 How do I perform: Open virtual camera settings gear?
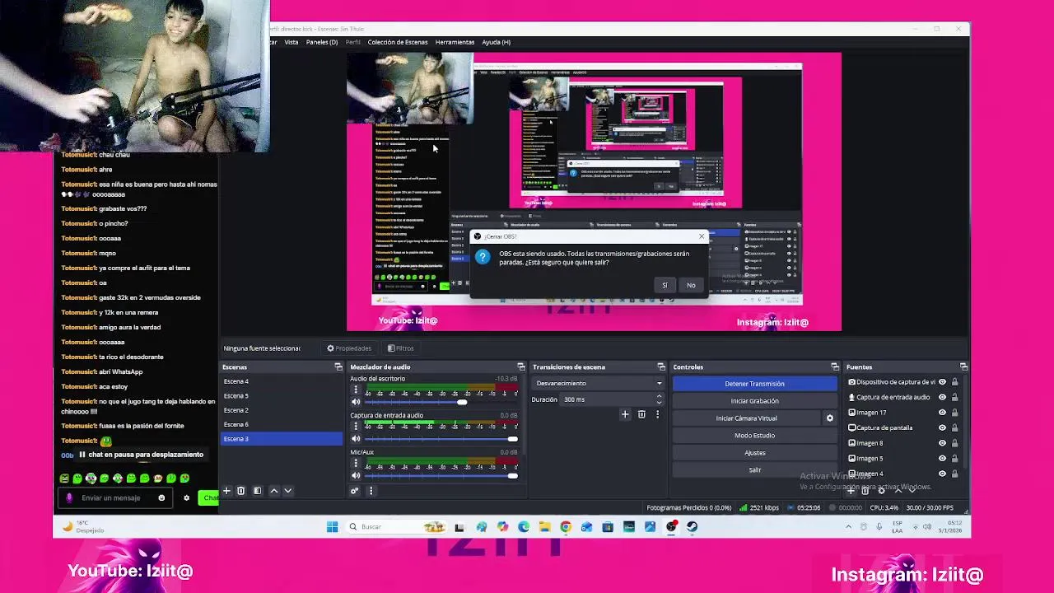coord(829,418)
